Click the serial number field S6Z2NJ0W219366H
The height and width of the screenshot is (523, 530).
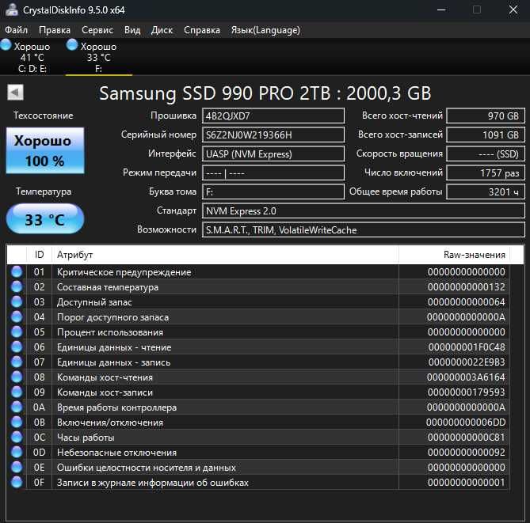(273, 135)
